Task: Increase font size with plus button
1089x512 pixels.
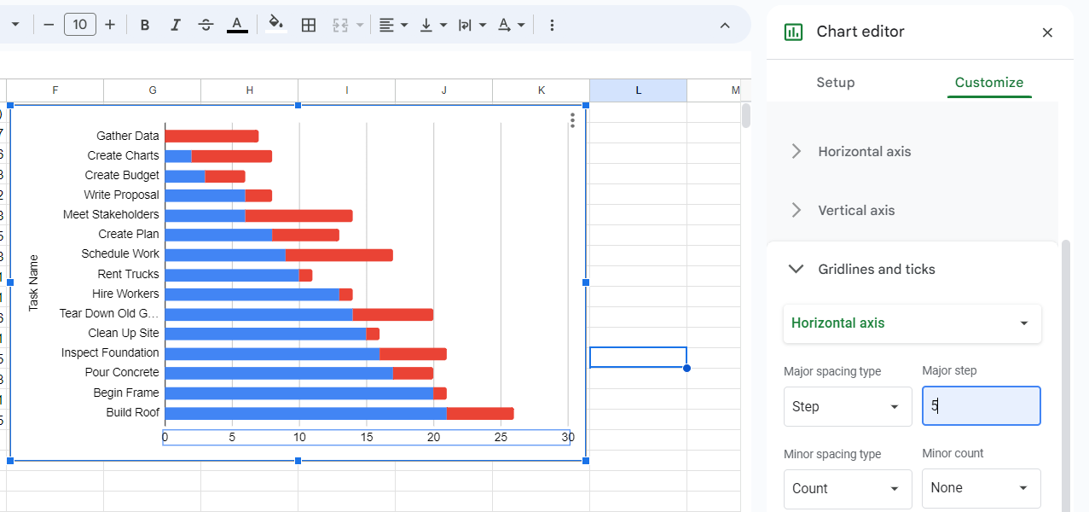Action: click(x=110, y=25)
